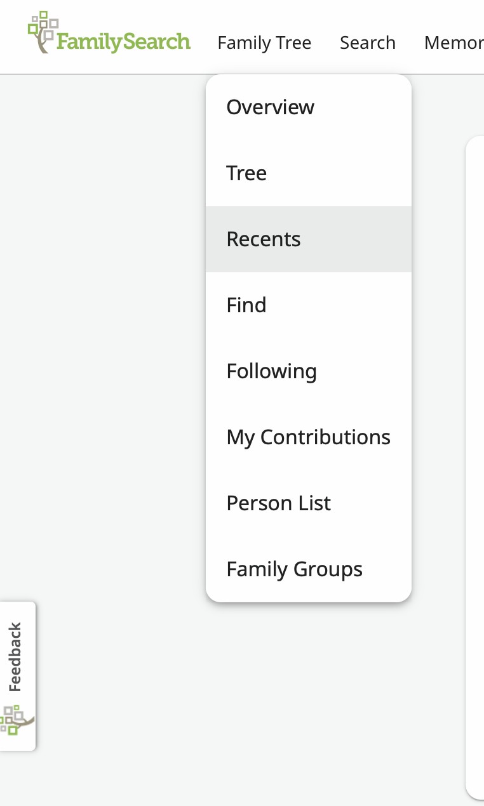Screen dimensions: 484x806
Task: Choose the Tree menu entry
Action: [246, 173]
